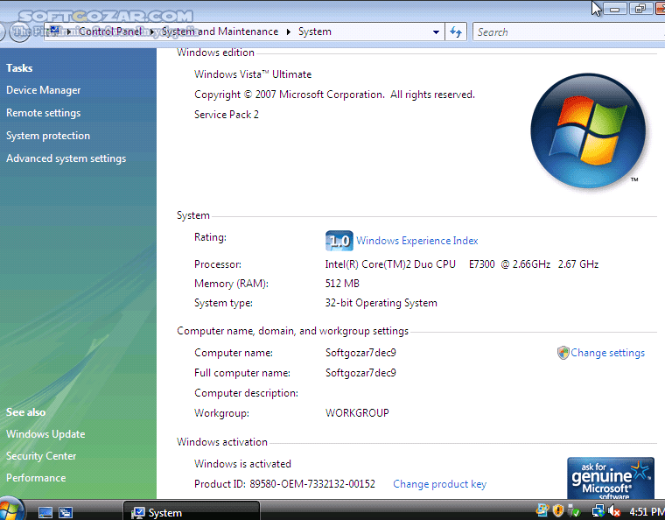Click Change settings with shield icon
The height and width of the screenshot is (520, 665).
tap(601, 353)
